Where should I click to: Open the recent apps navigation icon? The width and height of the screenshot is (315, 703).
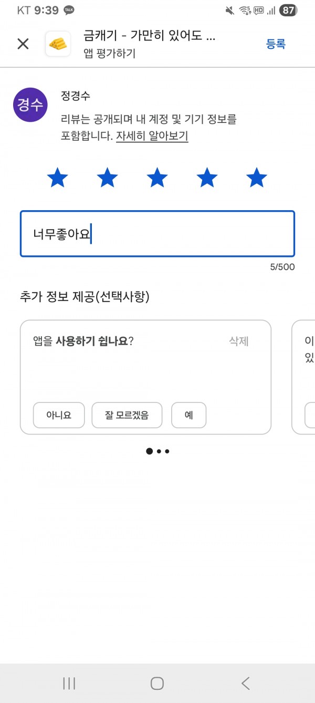pos(69,683)
